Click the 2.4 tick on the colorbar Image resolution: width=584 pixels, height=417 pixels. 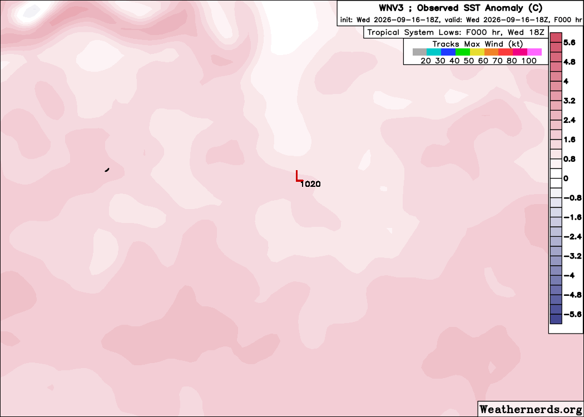click(570, 120)
